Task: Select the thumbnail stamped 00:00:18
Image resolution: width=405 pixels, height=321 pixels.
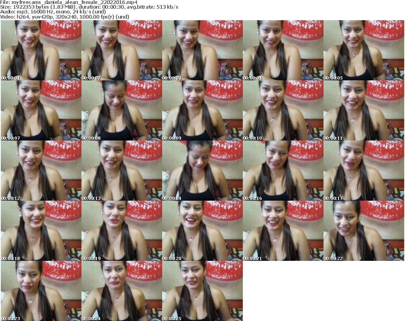Action: coord(41,231)
